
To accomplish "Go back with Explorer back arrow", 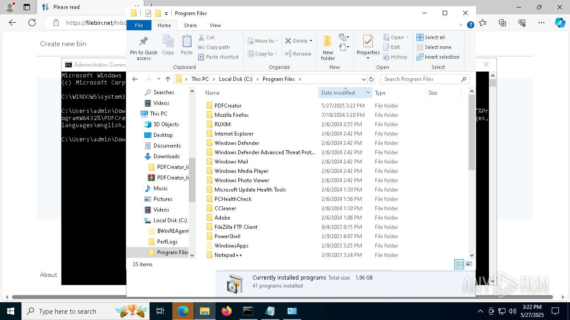I will 135,79.
